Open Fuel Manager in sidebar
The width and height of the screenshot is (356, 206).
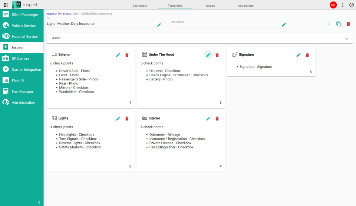pyautogui.click(x=22, y=92)
